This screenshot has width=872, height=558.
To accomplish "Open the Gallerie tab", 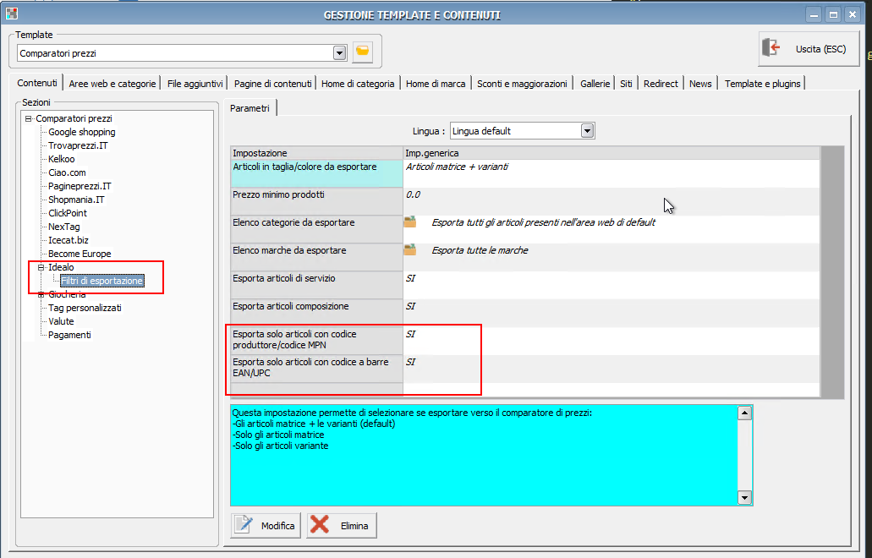I will [x=595, y=84].
